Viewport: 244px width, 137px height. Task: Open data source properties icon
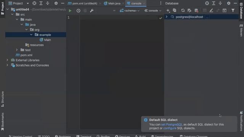[189, 10]
